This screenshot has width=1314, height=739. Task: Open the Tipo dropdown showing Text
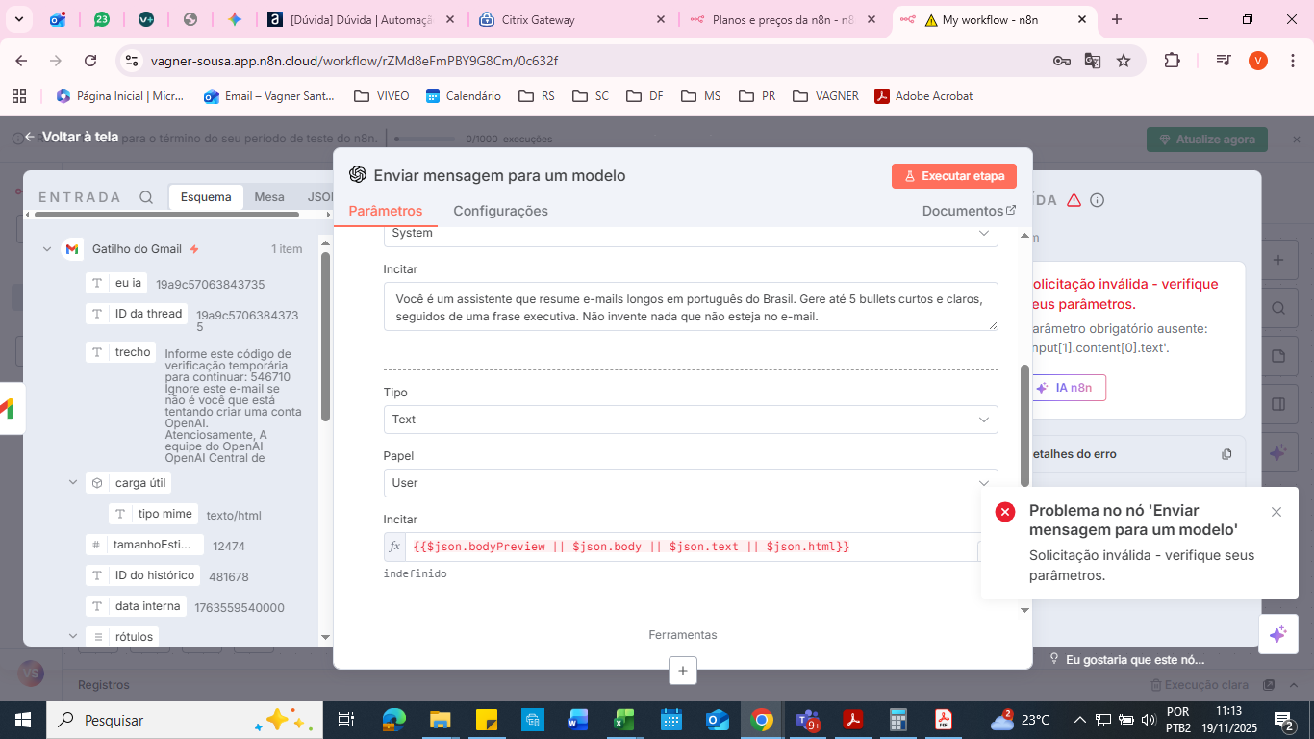pyautogui.click(x=691, y=420)
